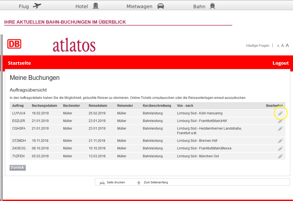This screenshot has width=293, height=201.
Task: Go to Startseite in red menu bar
Action: 19,63
